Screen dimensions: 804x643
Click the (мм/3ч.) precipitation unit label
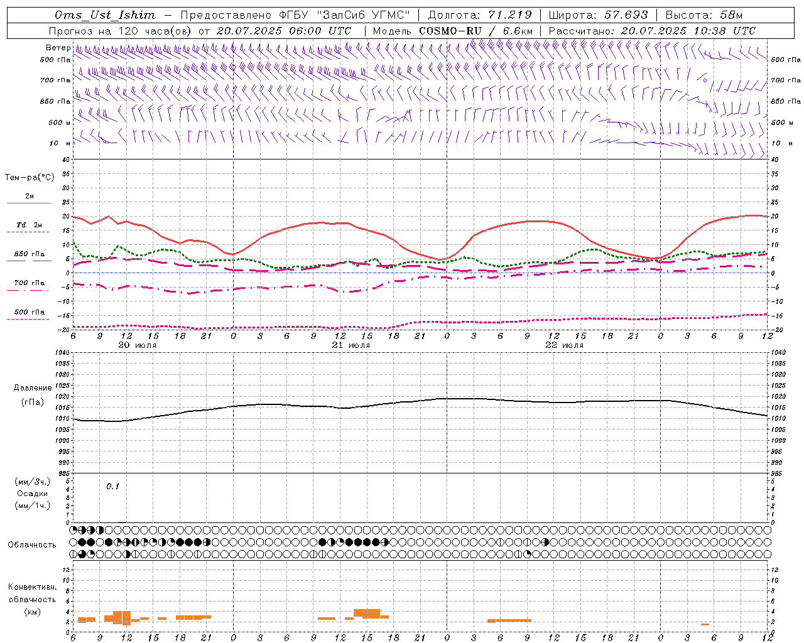[x=32, y=482]
